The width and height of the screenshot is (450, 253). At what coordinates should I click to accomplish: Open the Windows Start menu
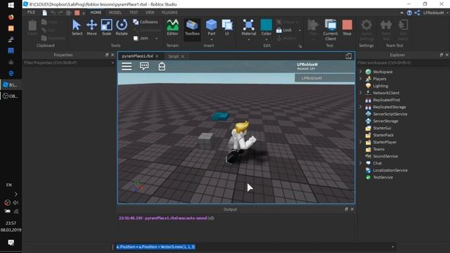(x=11, y=5)
